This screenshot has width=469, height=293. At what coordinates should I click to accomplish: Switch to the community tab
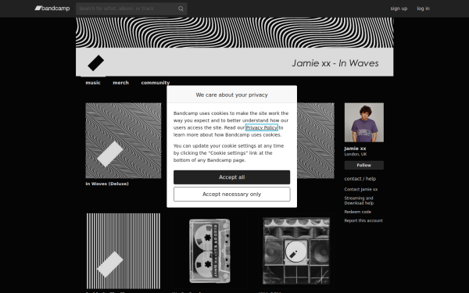tap(156, 83)
